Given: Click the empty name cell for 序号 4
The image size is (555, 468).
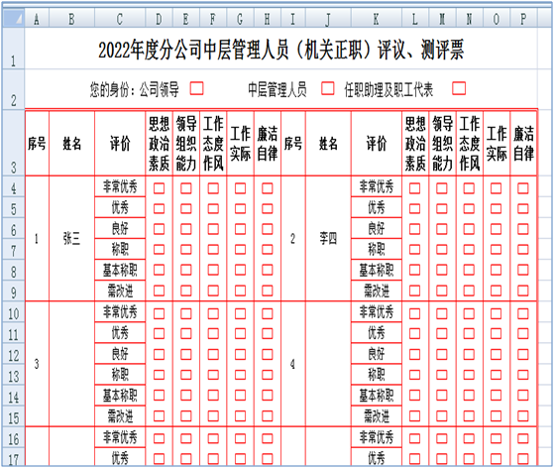Looking at the screenshot, I should 328,364.
